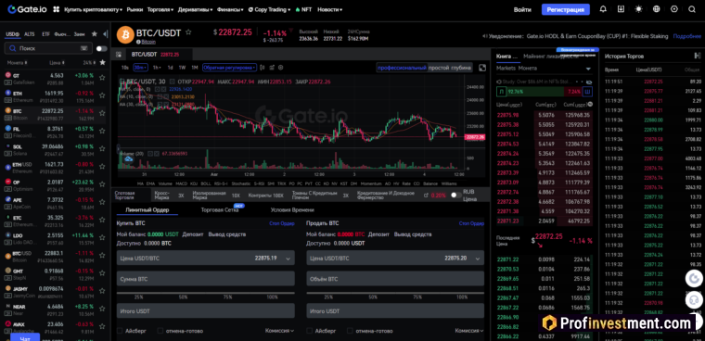Click Сумма BTC input in buy form
Viewport: 705px width, 341px height.
click(206, 279)
